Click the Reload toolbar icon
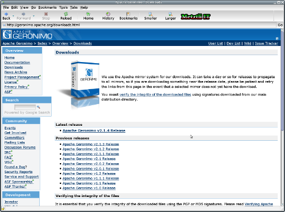285x212 pixels. pyautogui.click(x=66, y=14)
